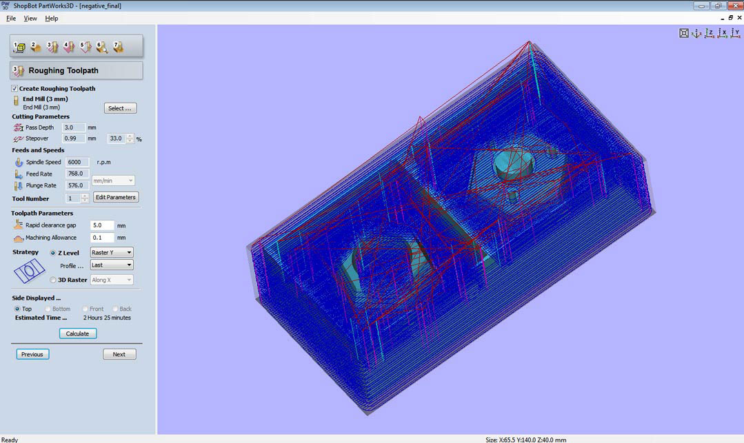Open step 5 cut out toolpath icon
The image size is (744, 443).
[85, 46]
